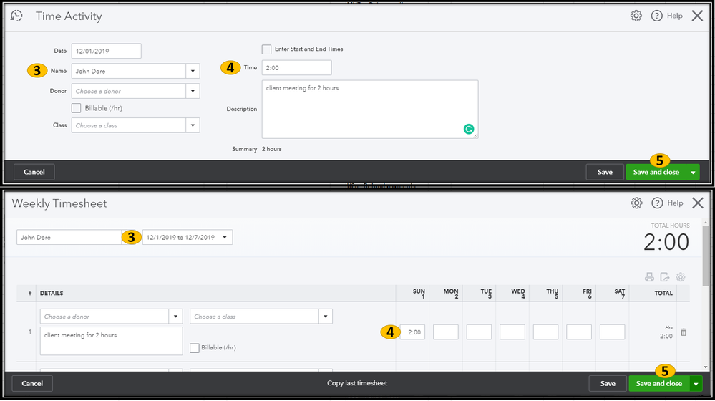
Task: Click the MON hours field
Action: click(x=445, y=332)
